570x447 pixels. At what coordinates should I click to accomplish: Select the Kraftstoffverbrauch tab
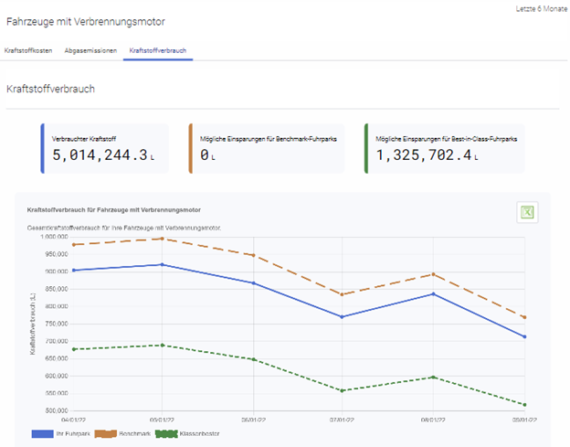click(158, 51)
